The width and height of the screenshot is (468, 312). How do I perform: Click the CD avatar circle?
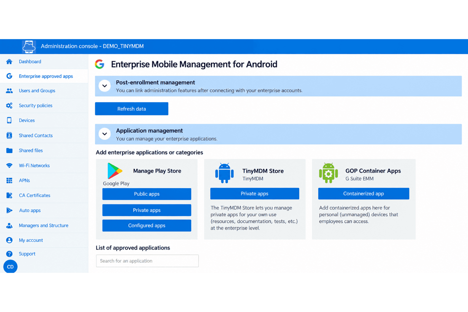point(10,267)
